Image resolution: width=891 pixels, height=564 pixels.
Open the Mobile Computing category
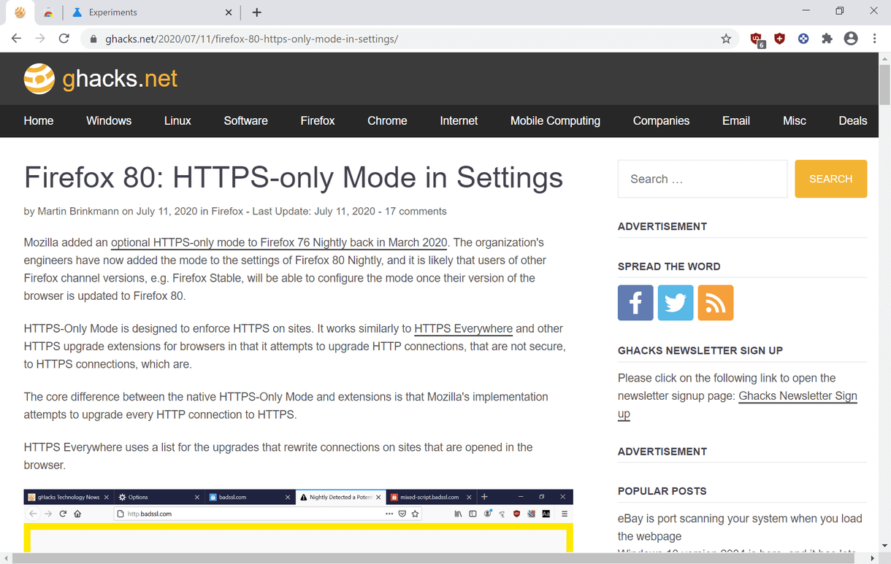(555, 121)
